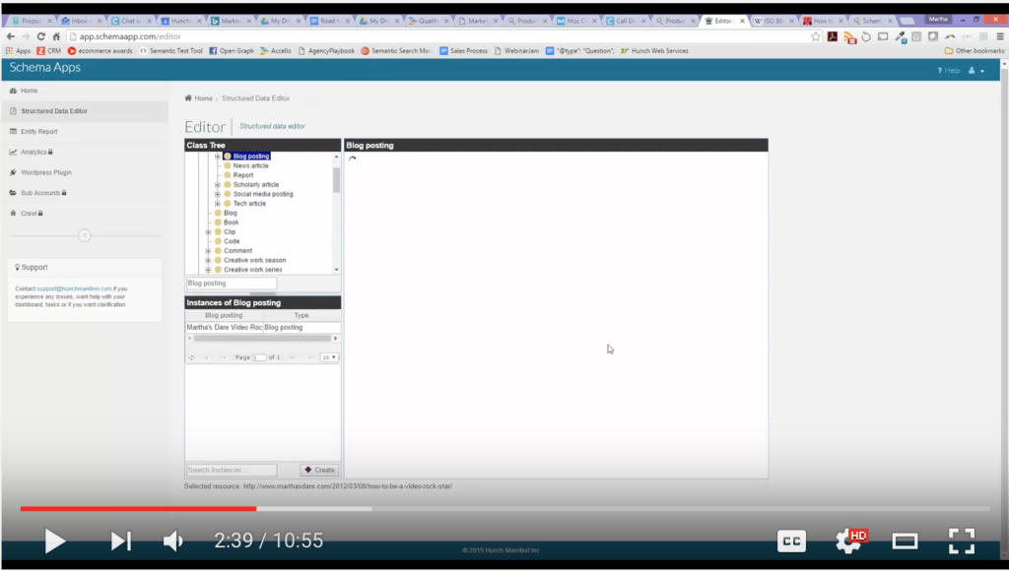Select the active Editor browser tab
The height and width of the screenshot is (571, 1009).
(722, 22)
